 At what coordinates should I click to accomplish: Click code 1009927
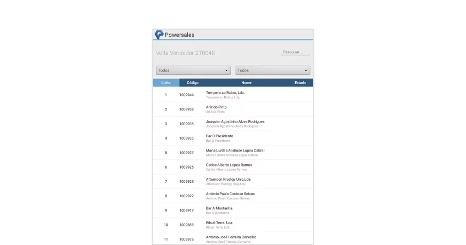click(186, 153)
